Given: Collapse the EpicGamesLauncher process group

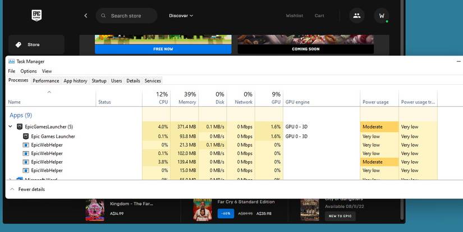Looking at the screenshot, I should click(x=10, y=126).
